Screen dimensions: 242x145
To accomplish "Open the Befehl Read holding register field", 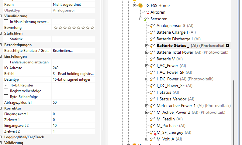I will tap(73, 74).
